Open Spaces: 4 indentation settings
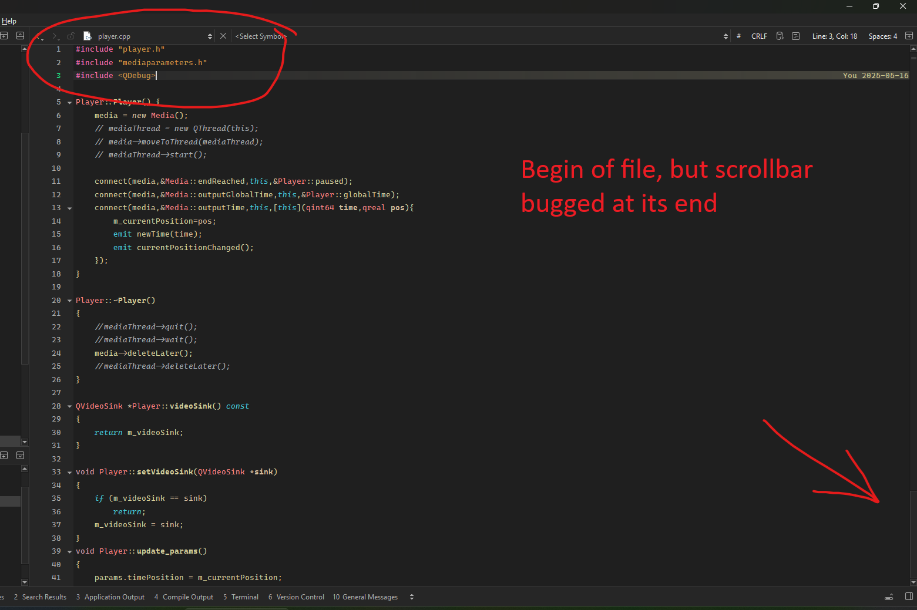The height and width of the screenshot is (610, 917). tap(882, 36)
